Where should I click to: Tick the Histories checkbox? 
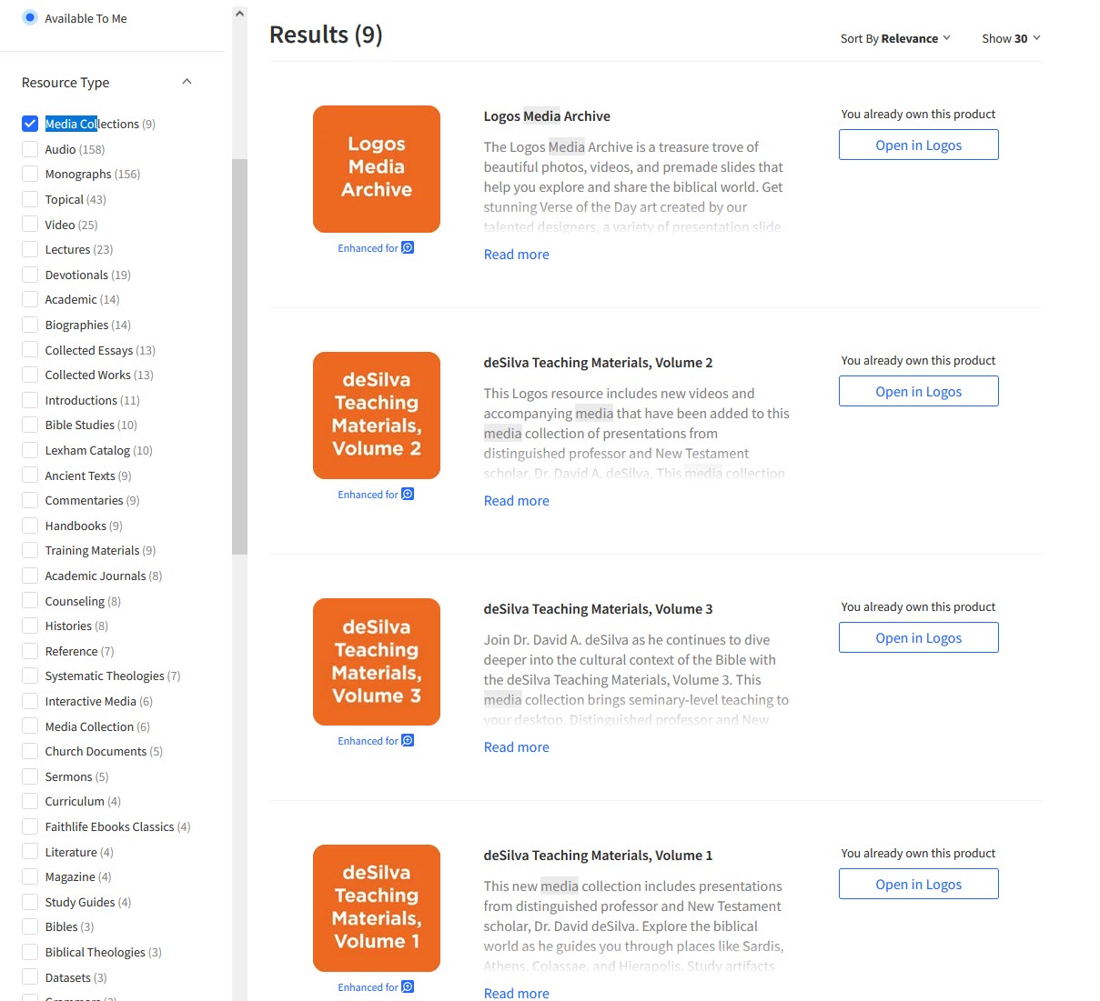[30, 626]
